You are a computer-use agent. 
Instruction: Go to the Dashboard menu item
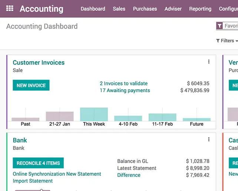(93, 9)
